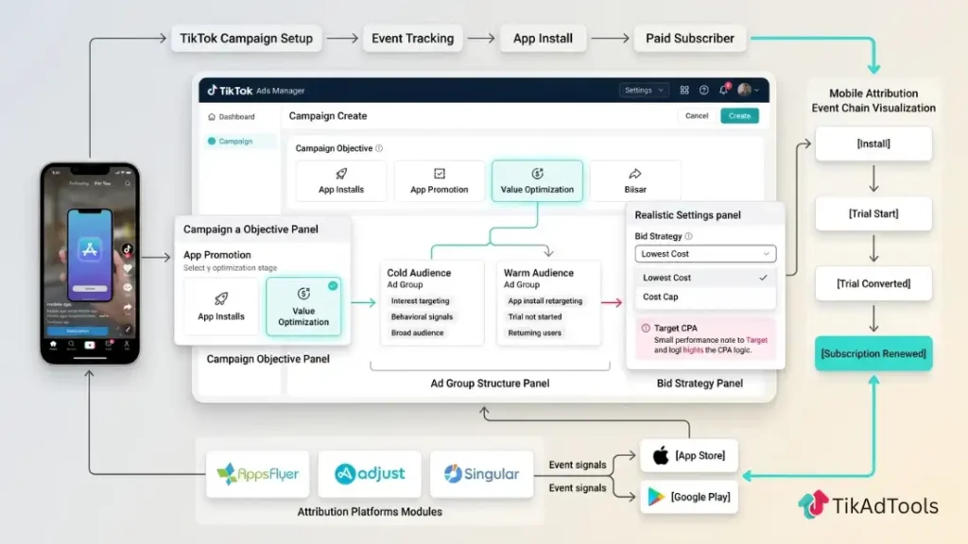This screenshot has width=968, height=544.
Task: Open the Settings dropdown in the top bar
Action: [x=643, y=90]
